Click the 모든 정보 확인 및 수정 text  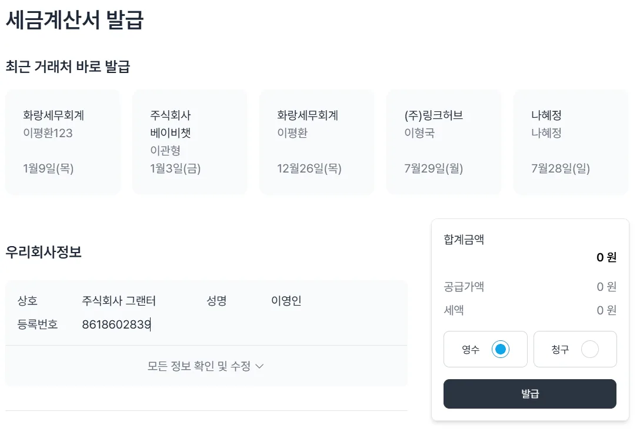(x=199, y=366)
